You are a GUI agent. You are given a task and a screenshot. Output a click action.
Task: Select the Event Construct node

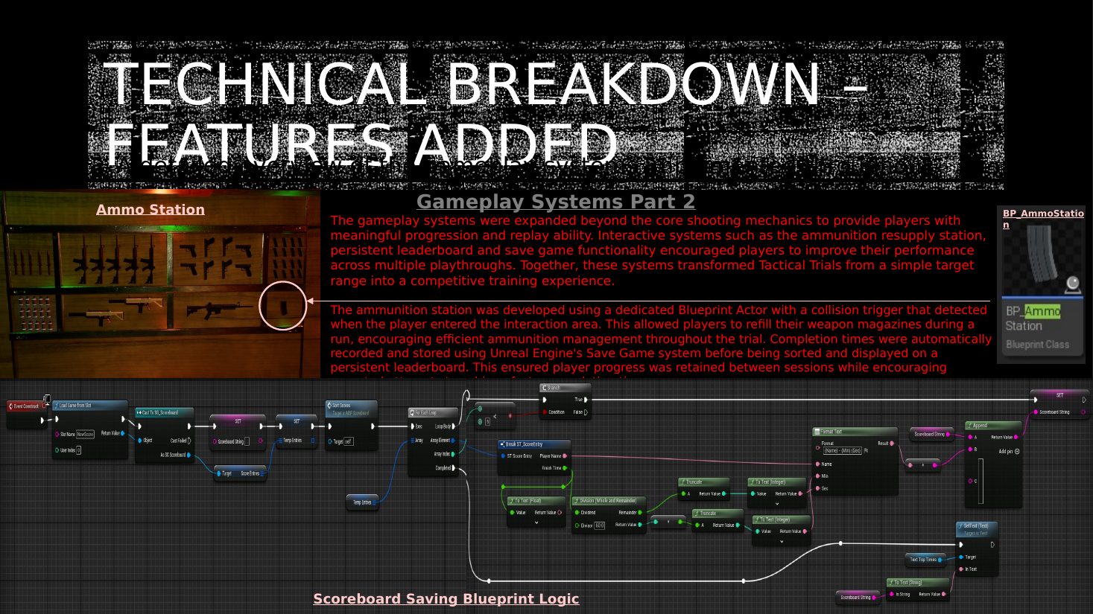coord(26,413)
